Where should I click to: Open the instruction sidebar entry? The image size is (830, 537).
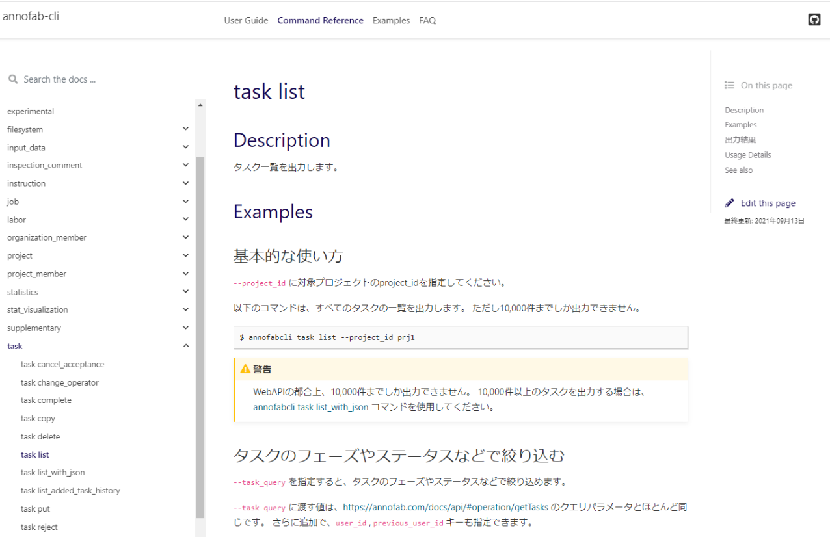(x=26, y=183)
